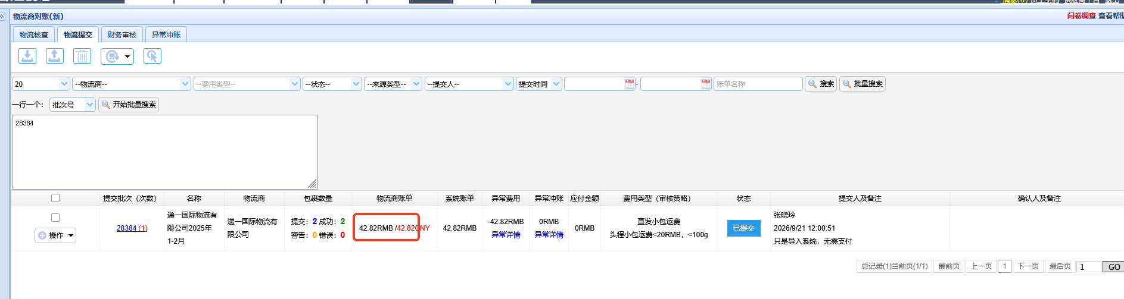
Task: Click the 费用类型（审核策略）column header
Action: click(x=659, y=199)
